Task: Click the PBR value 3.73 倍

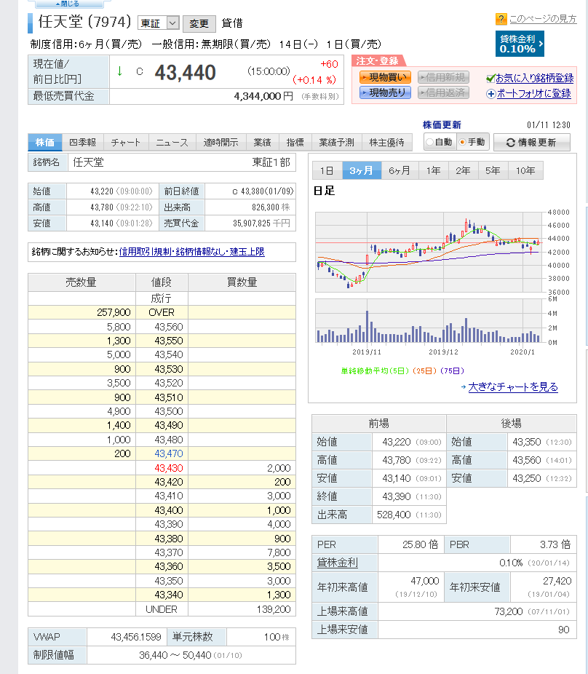Action: 555,544
